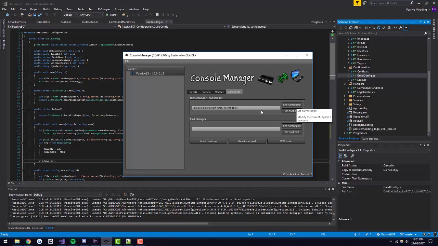The height and width of the screenshot is (246, 438).
Task: Click the Set current psid button
Action: click(x=292, y=126)
